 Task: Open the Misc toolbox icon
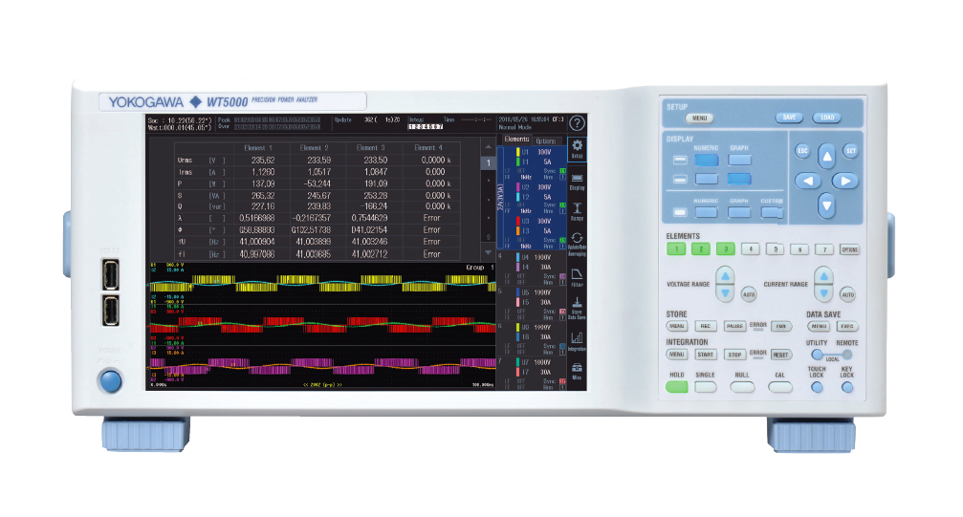[x=577, y=373]
